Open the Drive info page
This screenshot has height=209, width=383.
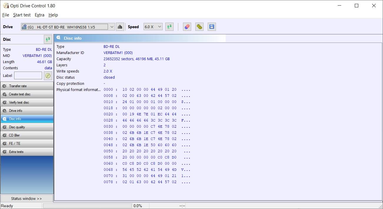tap(27, 111)
